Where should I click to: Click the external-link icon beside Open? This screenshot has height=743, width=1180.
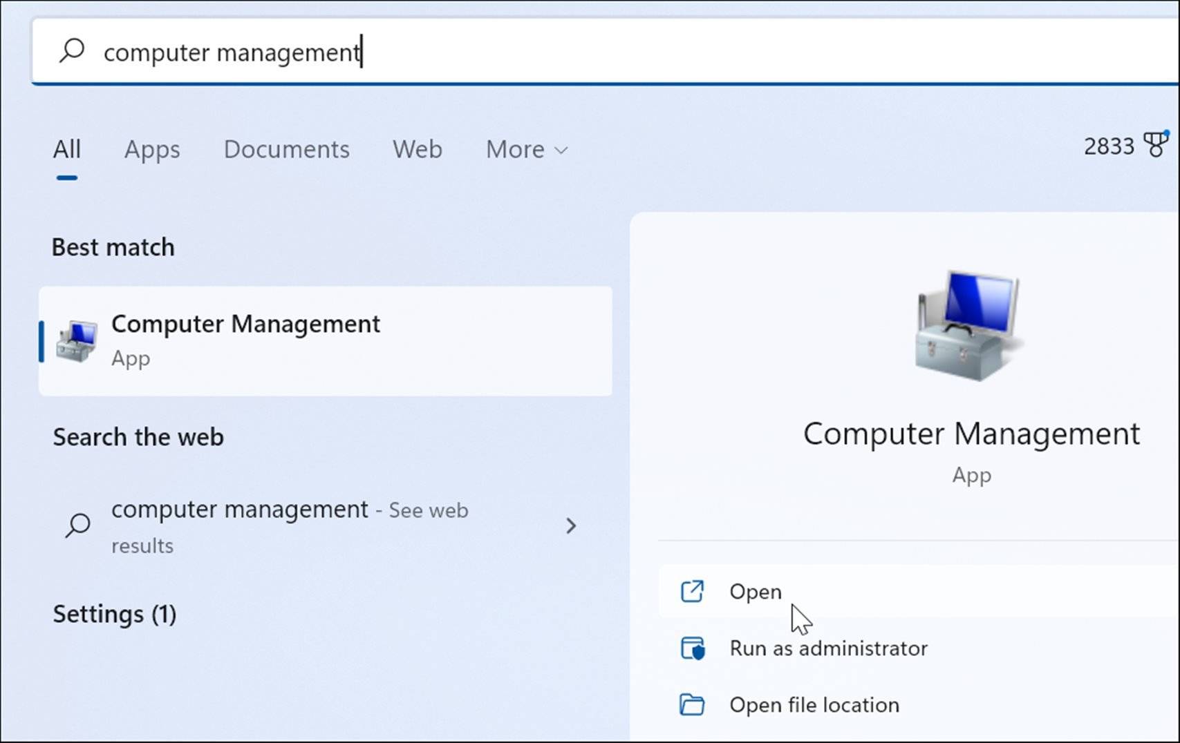pyautogui.click(x=693, y=592)
